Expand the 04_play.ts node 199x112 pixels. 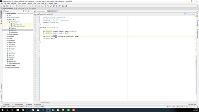pos(7,28)
